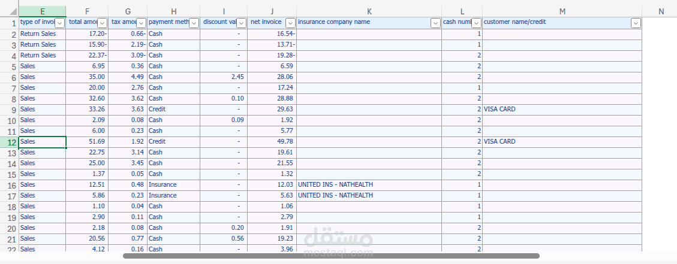Screen dimensions: 677x264
Task: Open filter dropdown for cash number column
Action: click(476, 23)
